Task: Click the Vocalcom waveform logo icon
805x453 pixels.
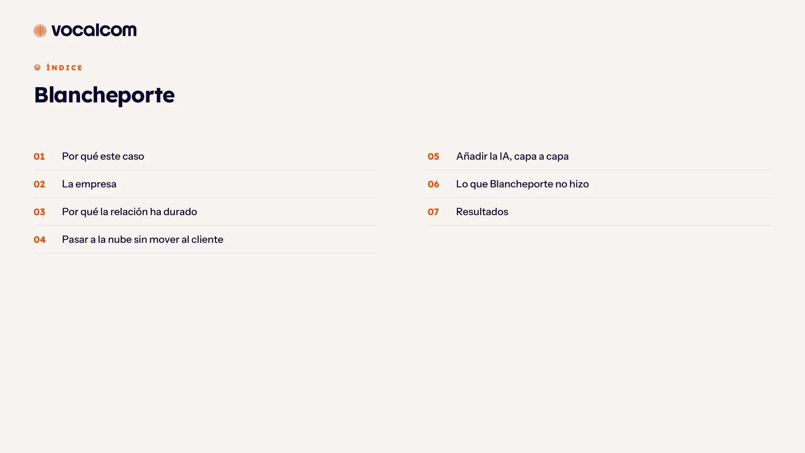Action: 40,30
